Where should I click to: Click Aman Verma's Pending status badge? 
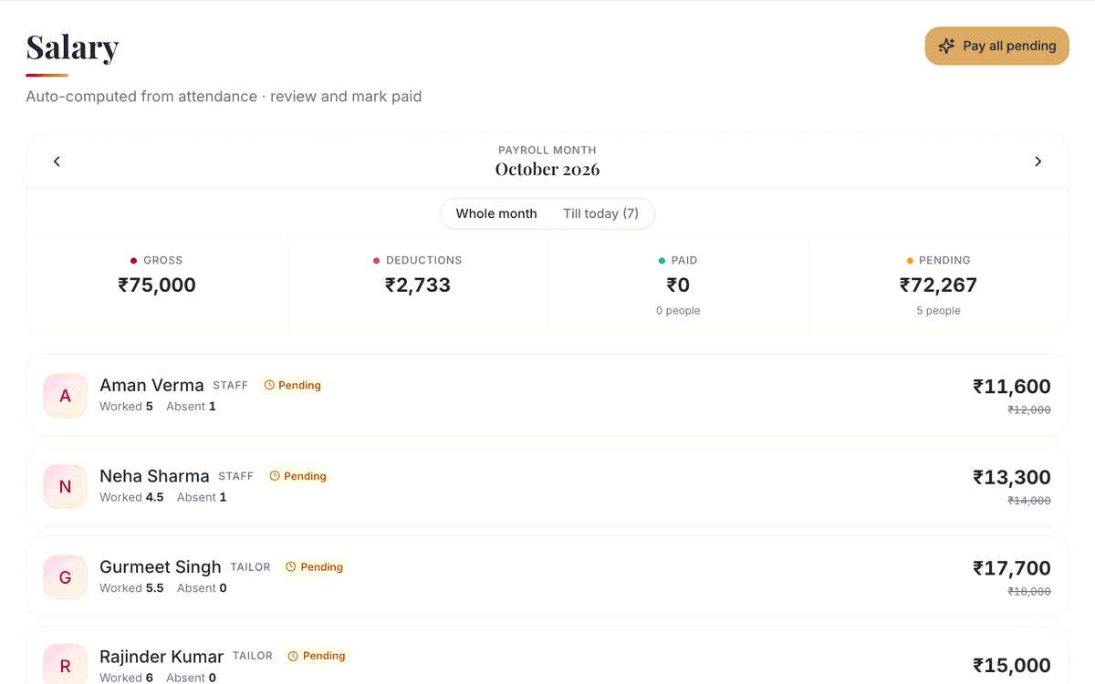pos(293,386)
